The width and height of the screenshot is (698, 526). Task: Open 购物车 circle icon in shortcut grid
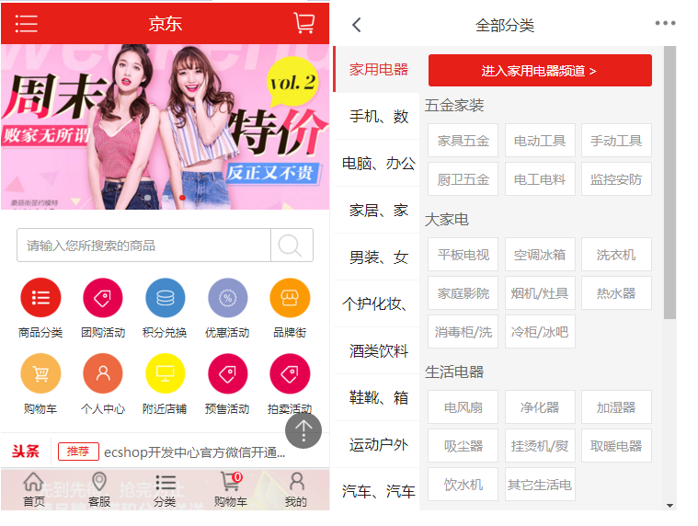coord(40,373)
